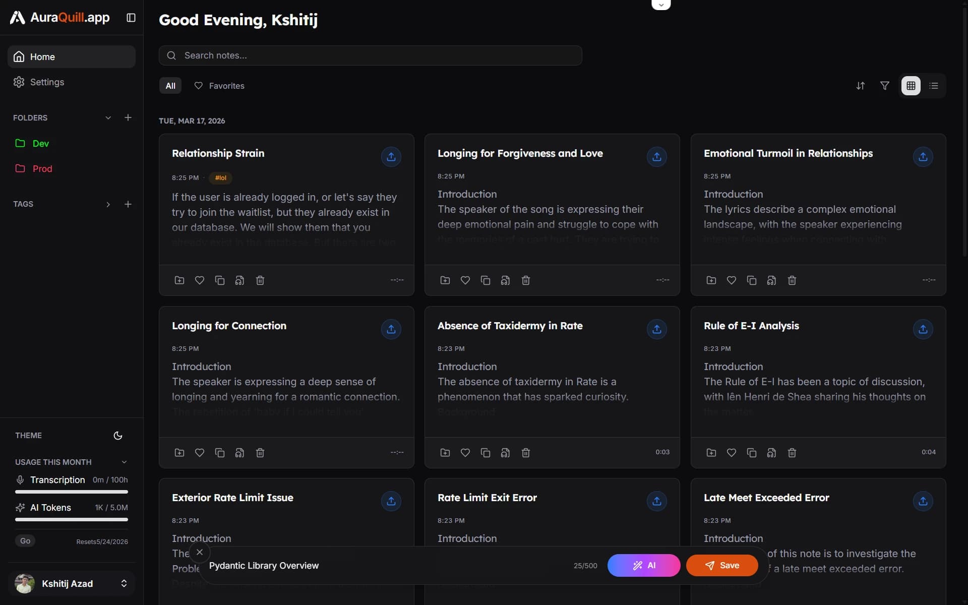Expand the Tags section chevron
The image size is (968, 605).
108,204
